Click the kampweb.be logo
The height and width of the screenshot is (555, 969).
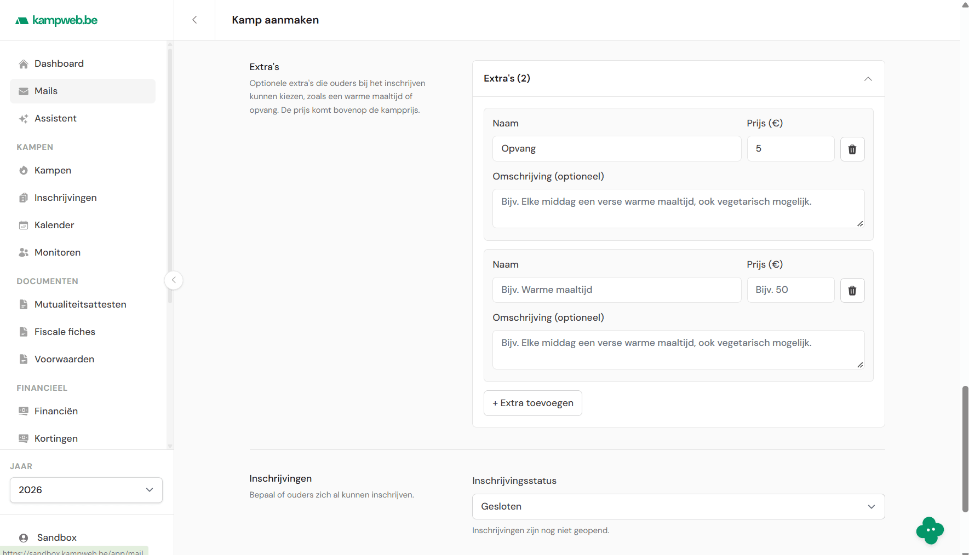tap(56, 20)
